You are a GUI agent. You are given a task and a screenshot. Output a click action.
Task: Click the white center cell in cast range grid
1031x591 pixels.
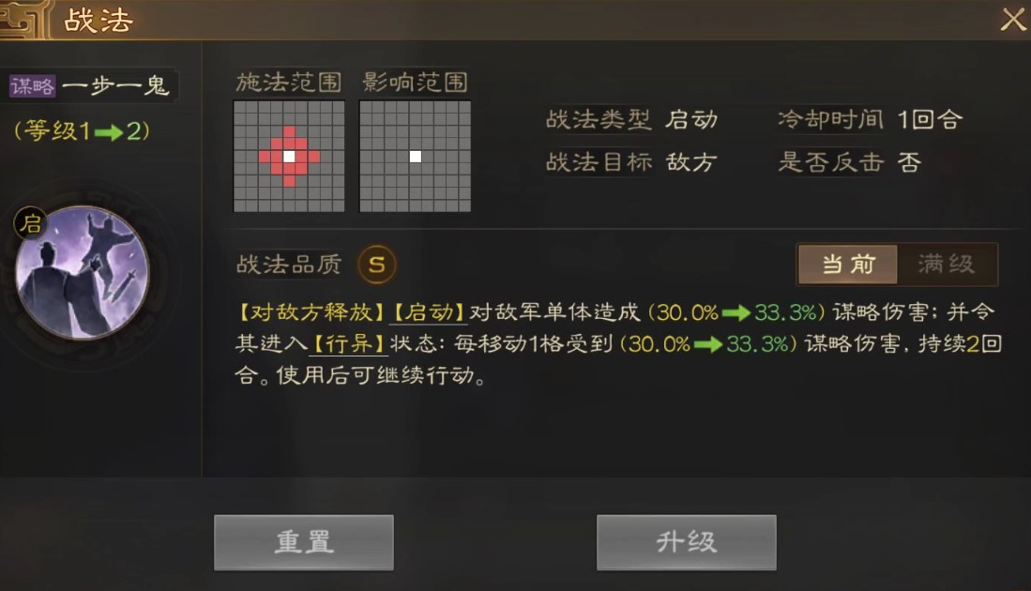[x=289, y=157]
